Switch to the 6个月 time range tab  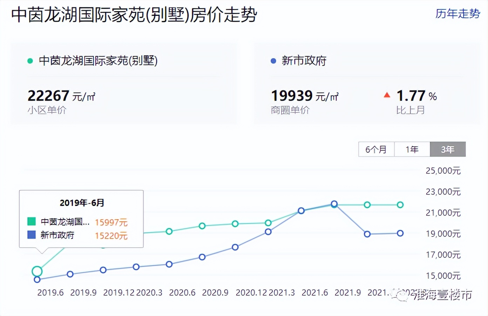coord(376,149)
